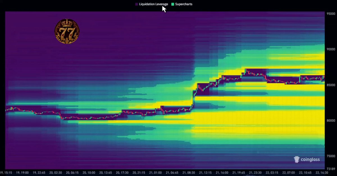Select the 80000 price axis label

click(x=331, y=121)
